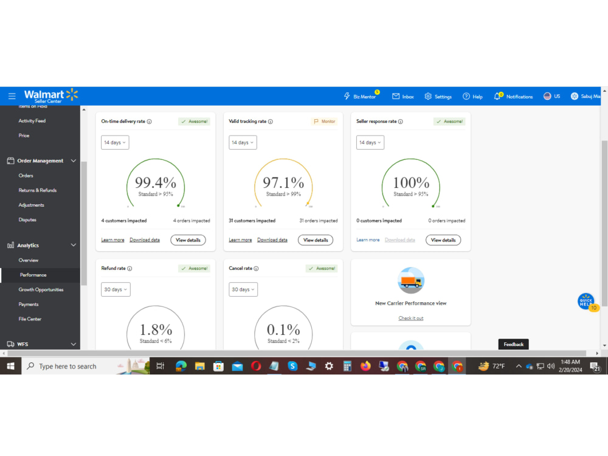The height and width of the screenshot is (456, 608).
Task: Open the Feedback button
Action: click(513, 344)
